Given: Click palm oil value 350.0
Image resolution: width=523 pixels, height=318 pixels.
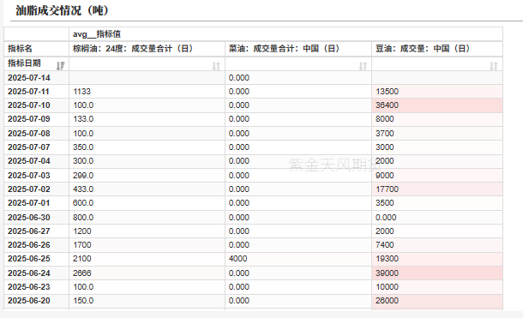Looking at the screenshot, I should point(83,147).
